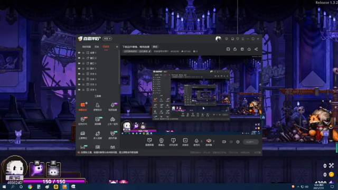The image size is (338, 190).
Task: Click the edit pill button next to stream title
Action: [155, 47]
